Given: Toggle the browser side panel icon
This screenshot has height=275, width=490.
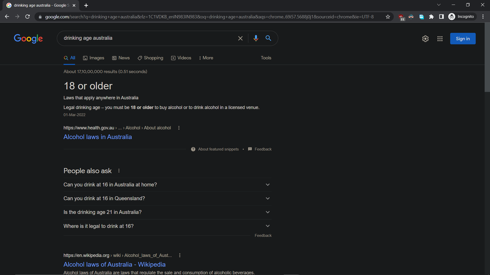Looking at the screenshot, I should (x=441, y=17).
